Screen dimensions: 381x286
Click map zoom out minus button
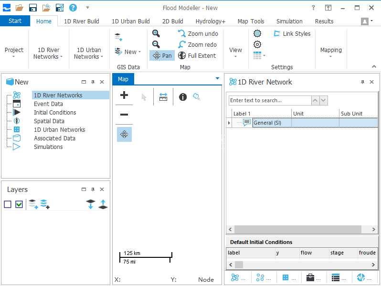pos(124,115)
